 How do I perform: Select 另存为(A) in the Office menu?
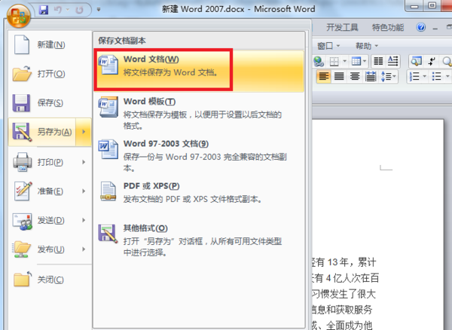click(42, 132)
